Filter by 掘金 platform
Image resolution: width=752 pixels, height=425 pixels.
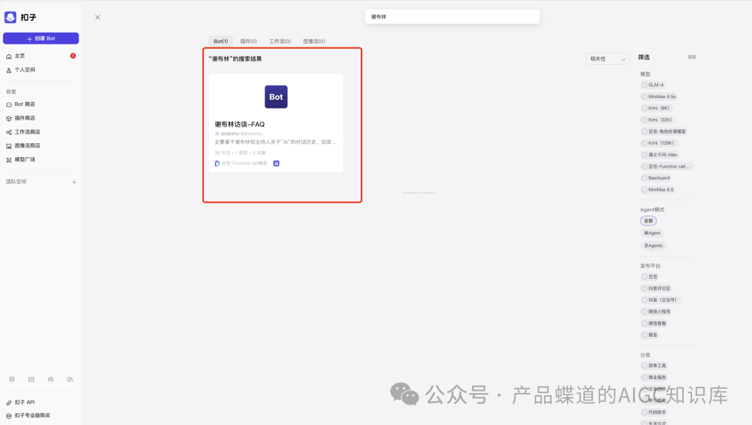pyautogui.click(x=650, y=335)
